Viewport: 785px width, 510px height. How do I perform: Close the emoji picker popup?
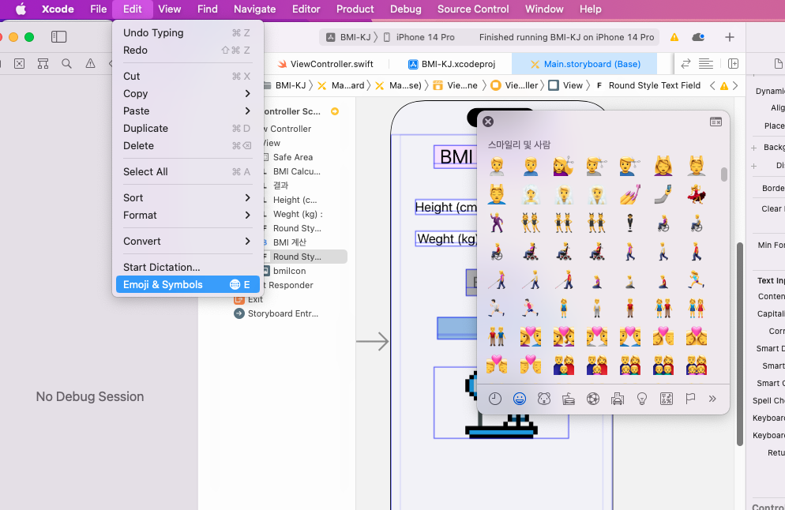488,122
